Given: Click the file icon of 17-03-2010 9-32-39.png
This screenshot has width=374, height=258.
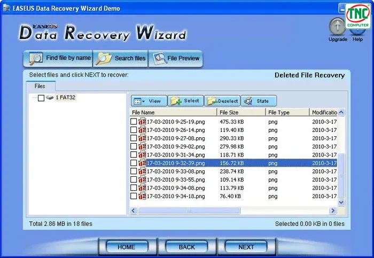Looking at the screenshot, I should pos(142,163).
